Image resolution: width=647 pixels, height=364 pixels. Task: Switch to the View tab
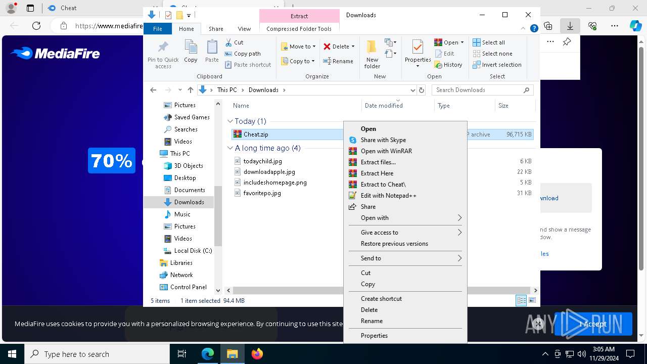click(x=244, y=29)
